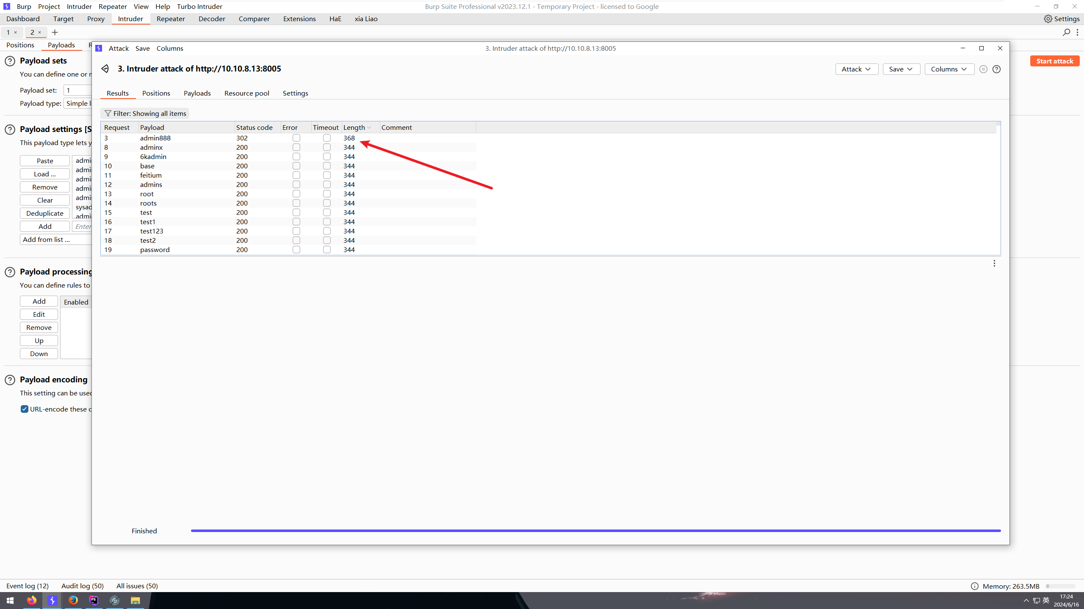Viewport: 1084px width, 609px height.
Task: Open the Turbo Intruder menu
Action: click(199, 6)
